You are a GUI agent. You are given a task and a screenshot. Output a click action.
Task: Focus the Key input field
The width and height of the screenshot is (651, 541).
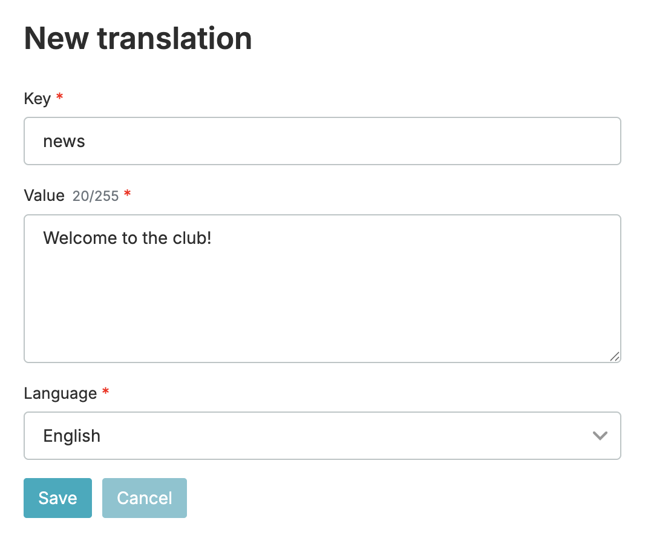322,141
